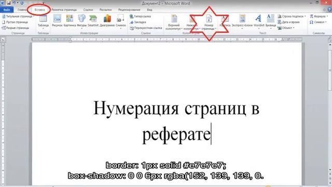
Task: Add a bookmark via Закладка
Action: (x=138, y=22)
